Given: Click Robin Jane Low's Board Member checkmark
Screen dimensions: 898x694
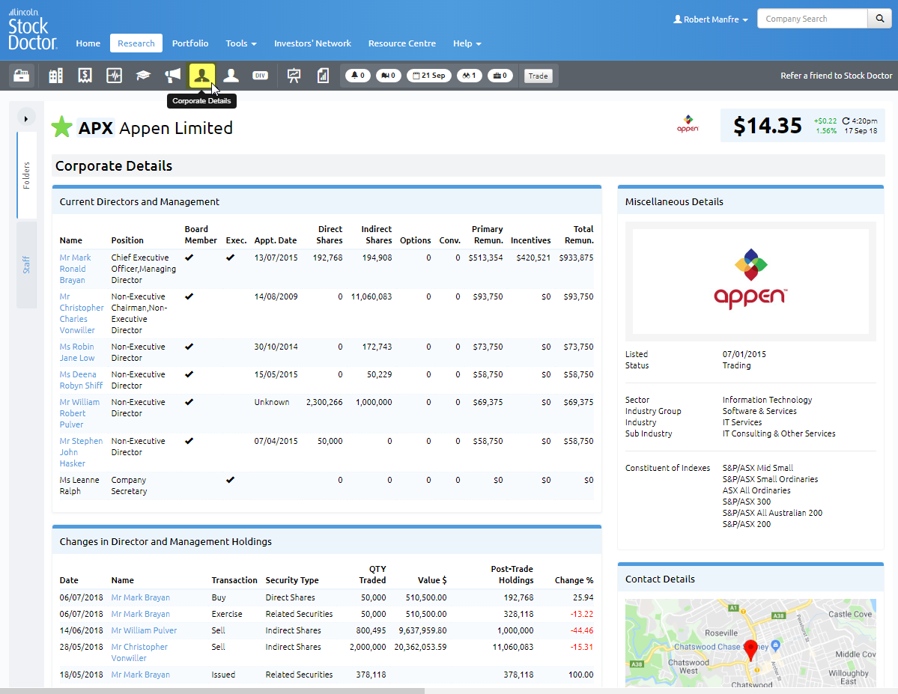Looking at the screenshot, I should tap(189, 347).
